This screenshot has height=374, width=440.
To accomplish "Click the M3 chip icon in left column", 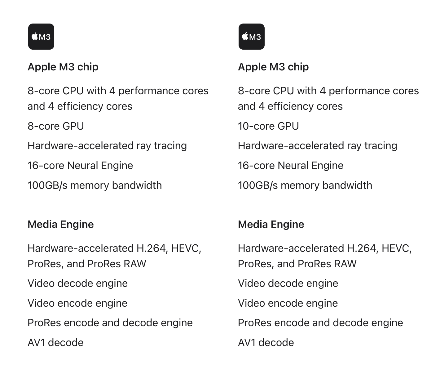I will click(x=41, y=37).
